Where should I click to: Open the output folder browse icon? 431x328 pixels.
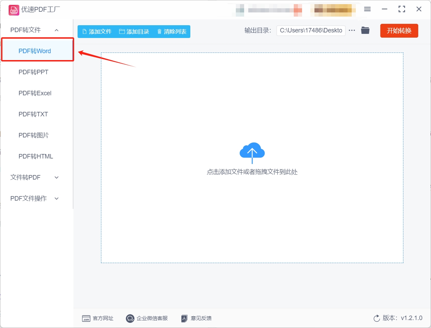365,30
